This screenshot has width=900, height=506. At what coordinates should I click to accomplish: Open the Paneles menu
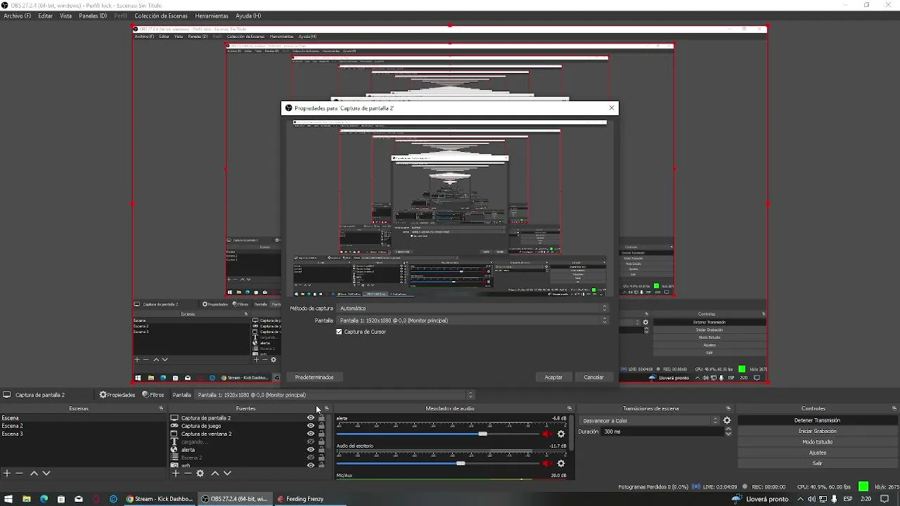93,15
